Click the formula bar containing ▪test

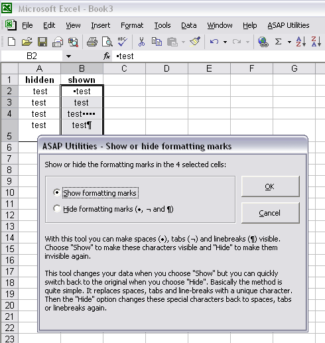[x=219, y=56]
